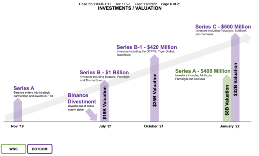The image size is (259, 156).
Task: Select the July '21 timeline date
Action: tap(104, 126)
